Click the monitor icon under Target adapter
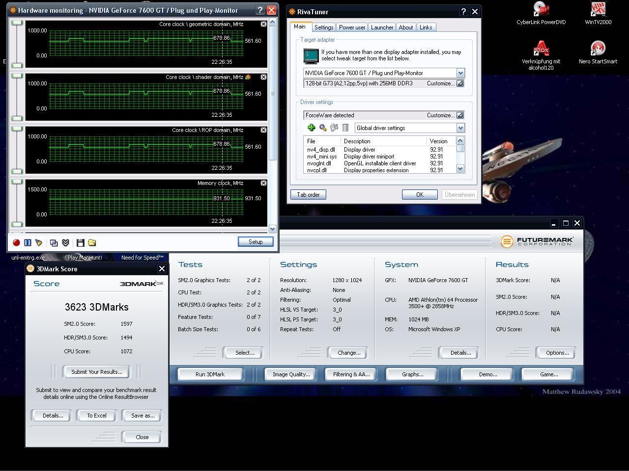Image resolution: width=629 pixels, height=471 pixels. tap(311, 56)
